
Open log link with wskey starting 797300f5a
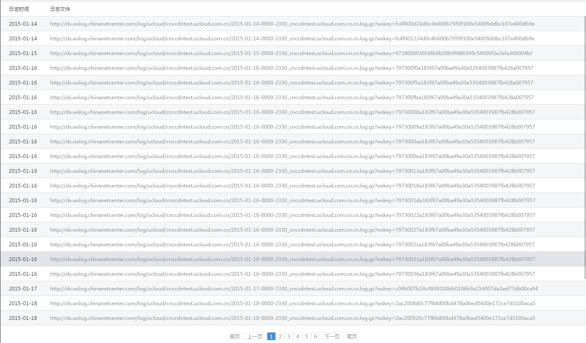point(292,83)
